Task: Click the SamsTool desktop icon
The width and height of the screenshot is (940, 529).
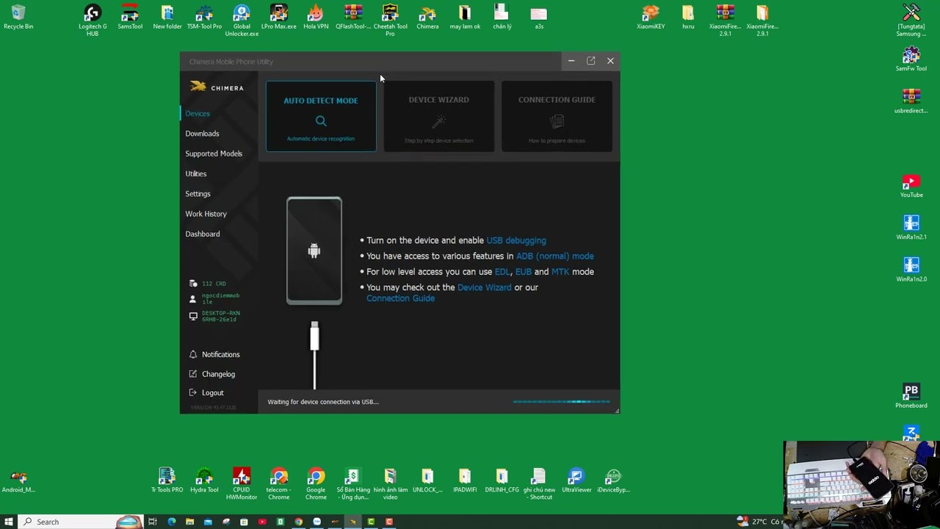Action: point(130,18)
